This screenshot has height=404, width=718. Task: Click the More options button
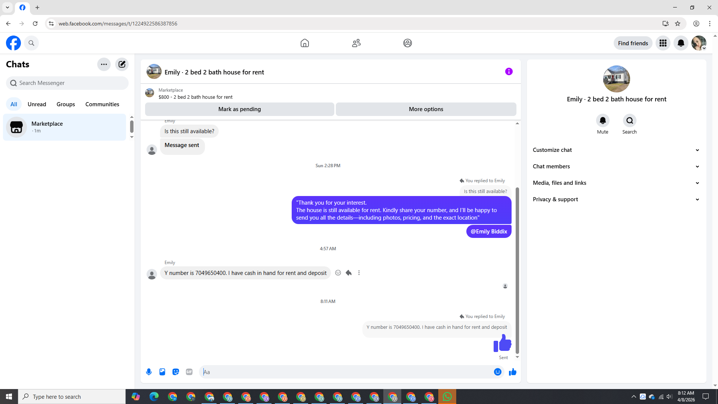pos(426,109)
